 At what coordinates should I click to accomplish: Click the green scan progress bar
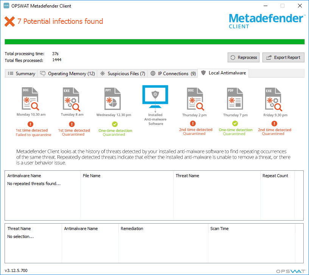coord(155,42)
